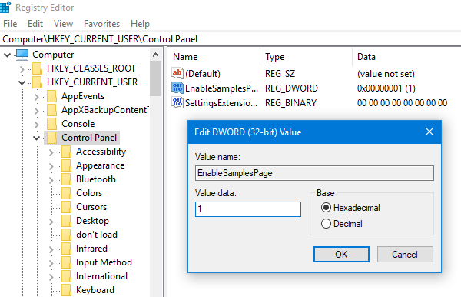
Task: Click the Infrared folder icon
Action: point(66,249)
